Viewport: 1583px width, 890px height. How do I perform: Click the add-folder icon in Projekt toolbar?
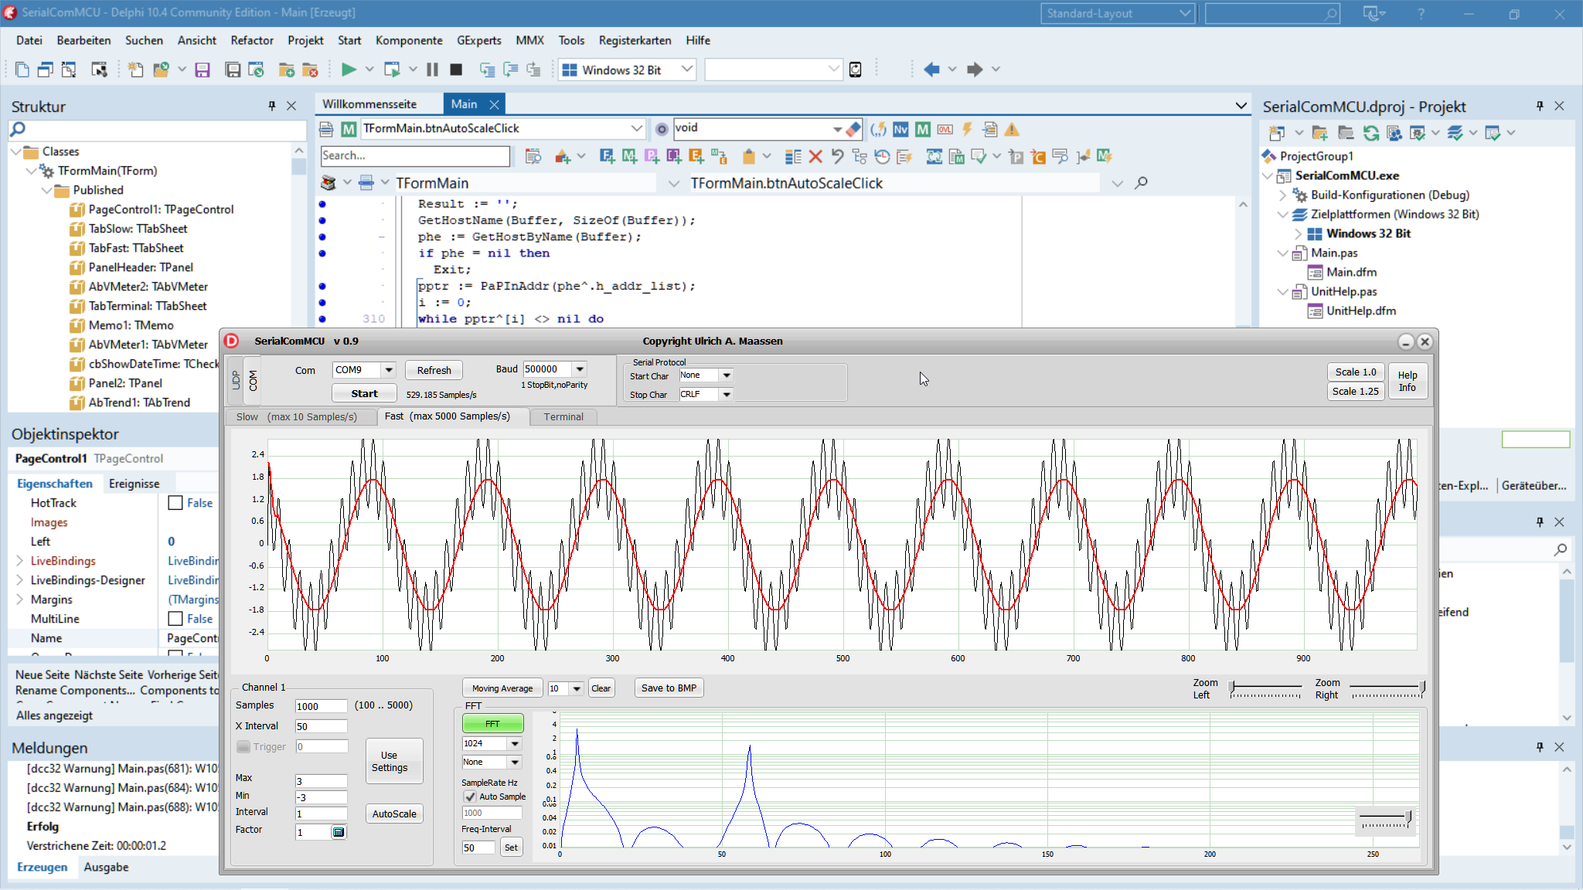(x=1319, y=133)
